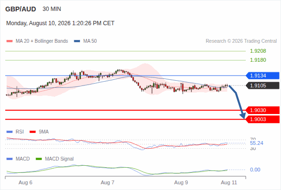281x190 pixels.
Task: Click the MACD legend label
Action: [23, 159]
